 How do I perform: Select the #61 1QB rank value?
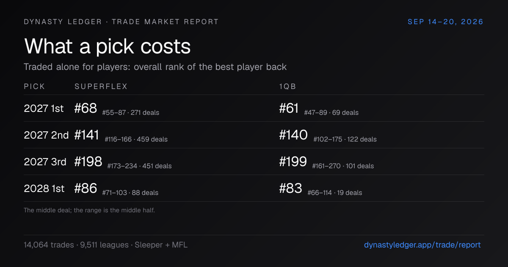pos(289,108)
